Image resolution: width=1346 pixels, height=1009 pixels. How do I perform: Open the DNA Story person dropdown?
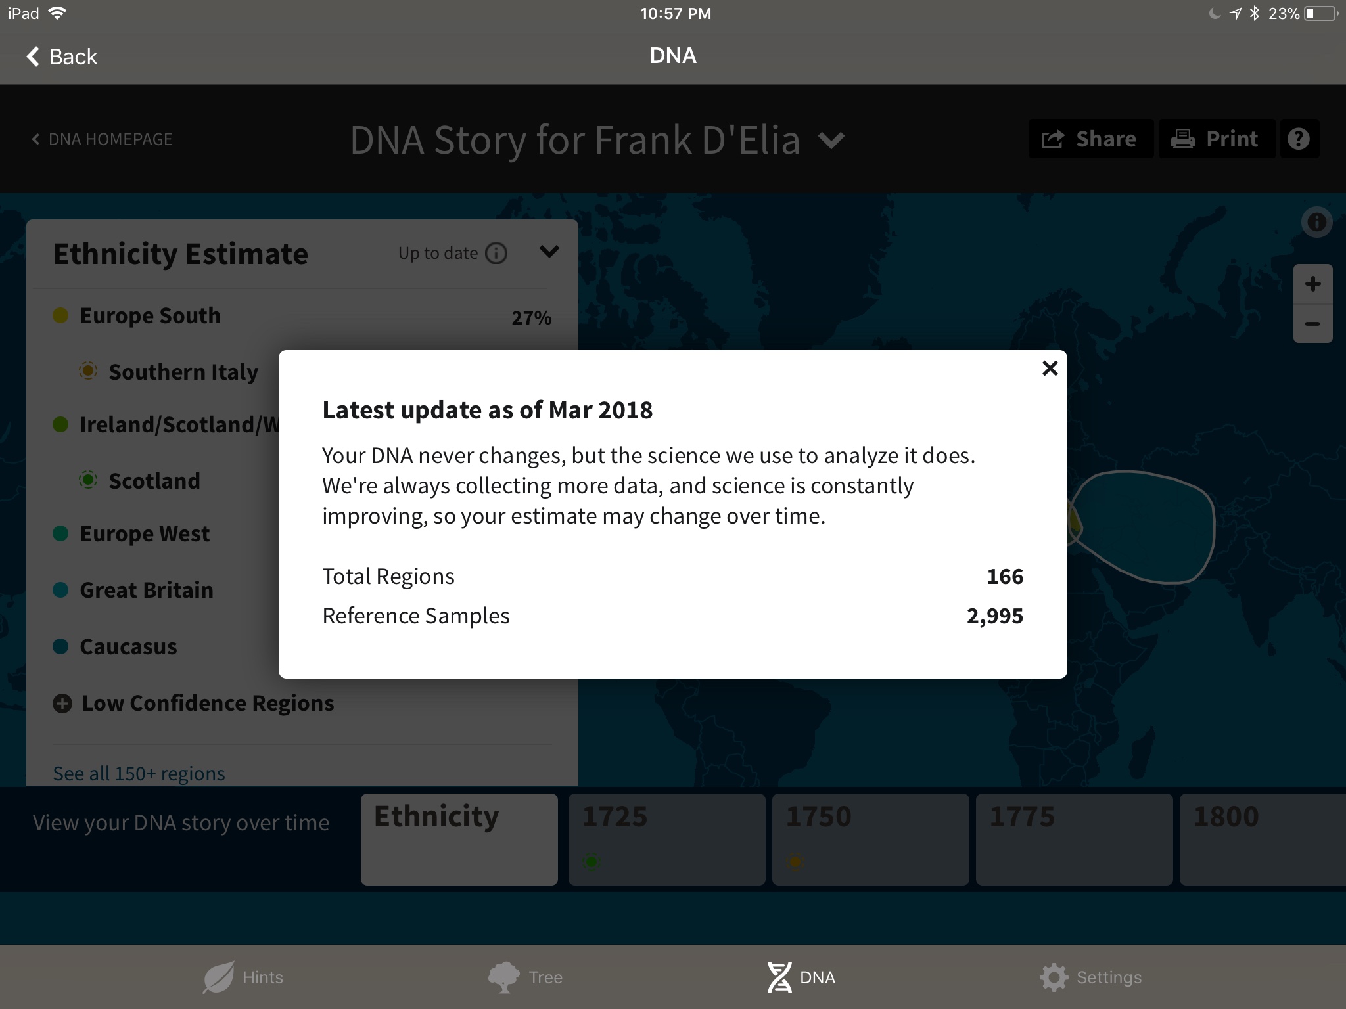click(831, 140)
